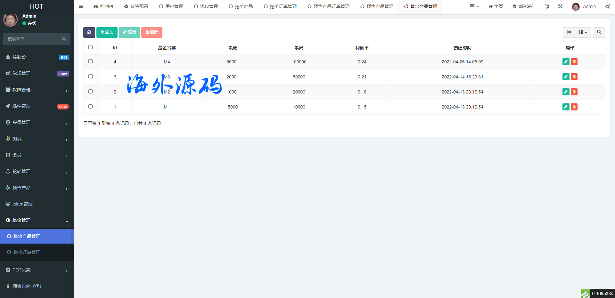Click the table view toggle icon

tap(569, 32)
